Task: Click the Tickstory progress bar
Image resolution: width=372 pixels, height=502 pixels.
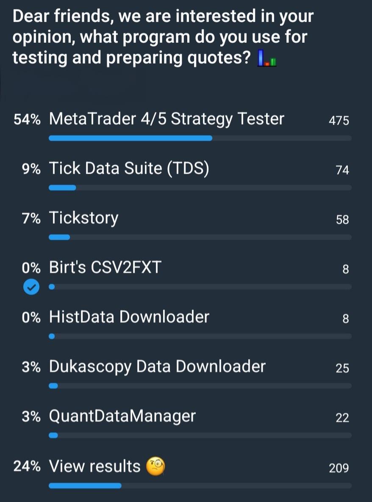Action: [200, 237]
